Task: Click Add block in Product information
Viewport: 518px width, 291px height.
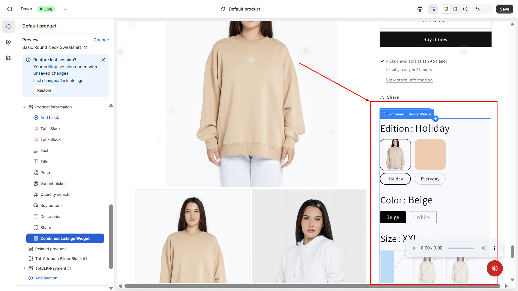Action: [50, 118]
